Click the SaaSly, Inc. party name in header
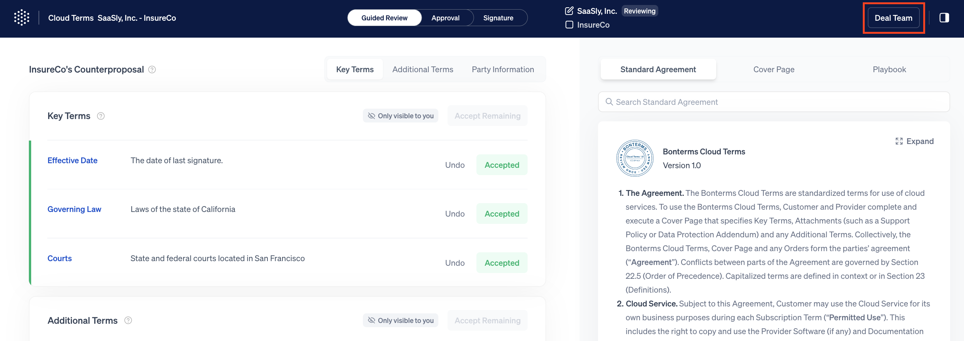Image resolution: width=964 pixels, height=341 pixels. [x=597, y=11]
